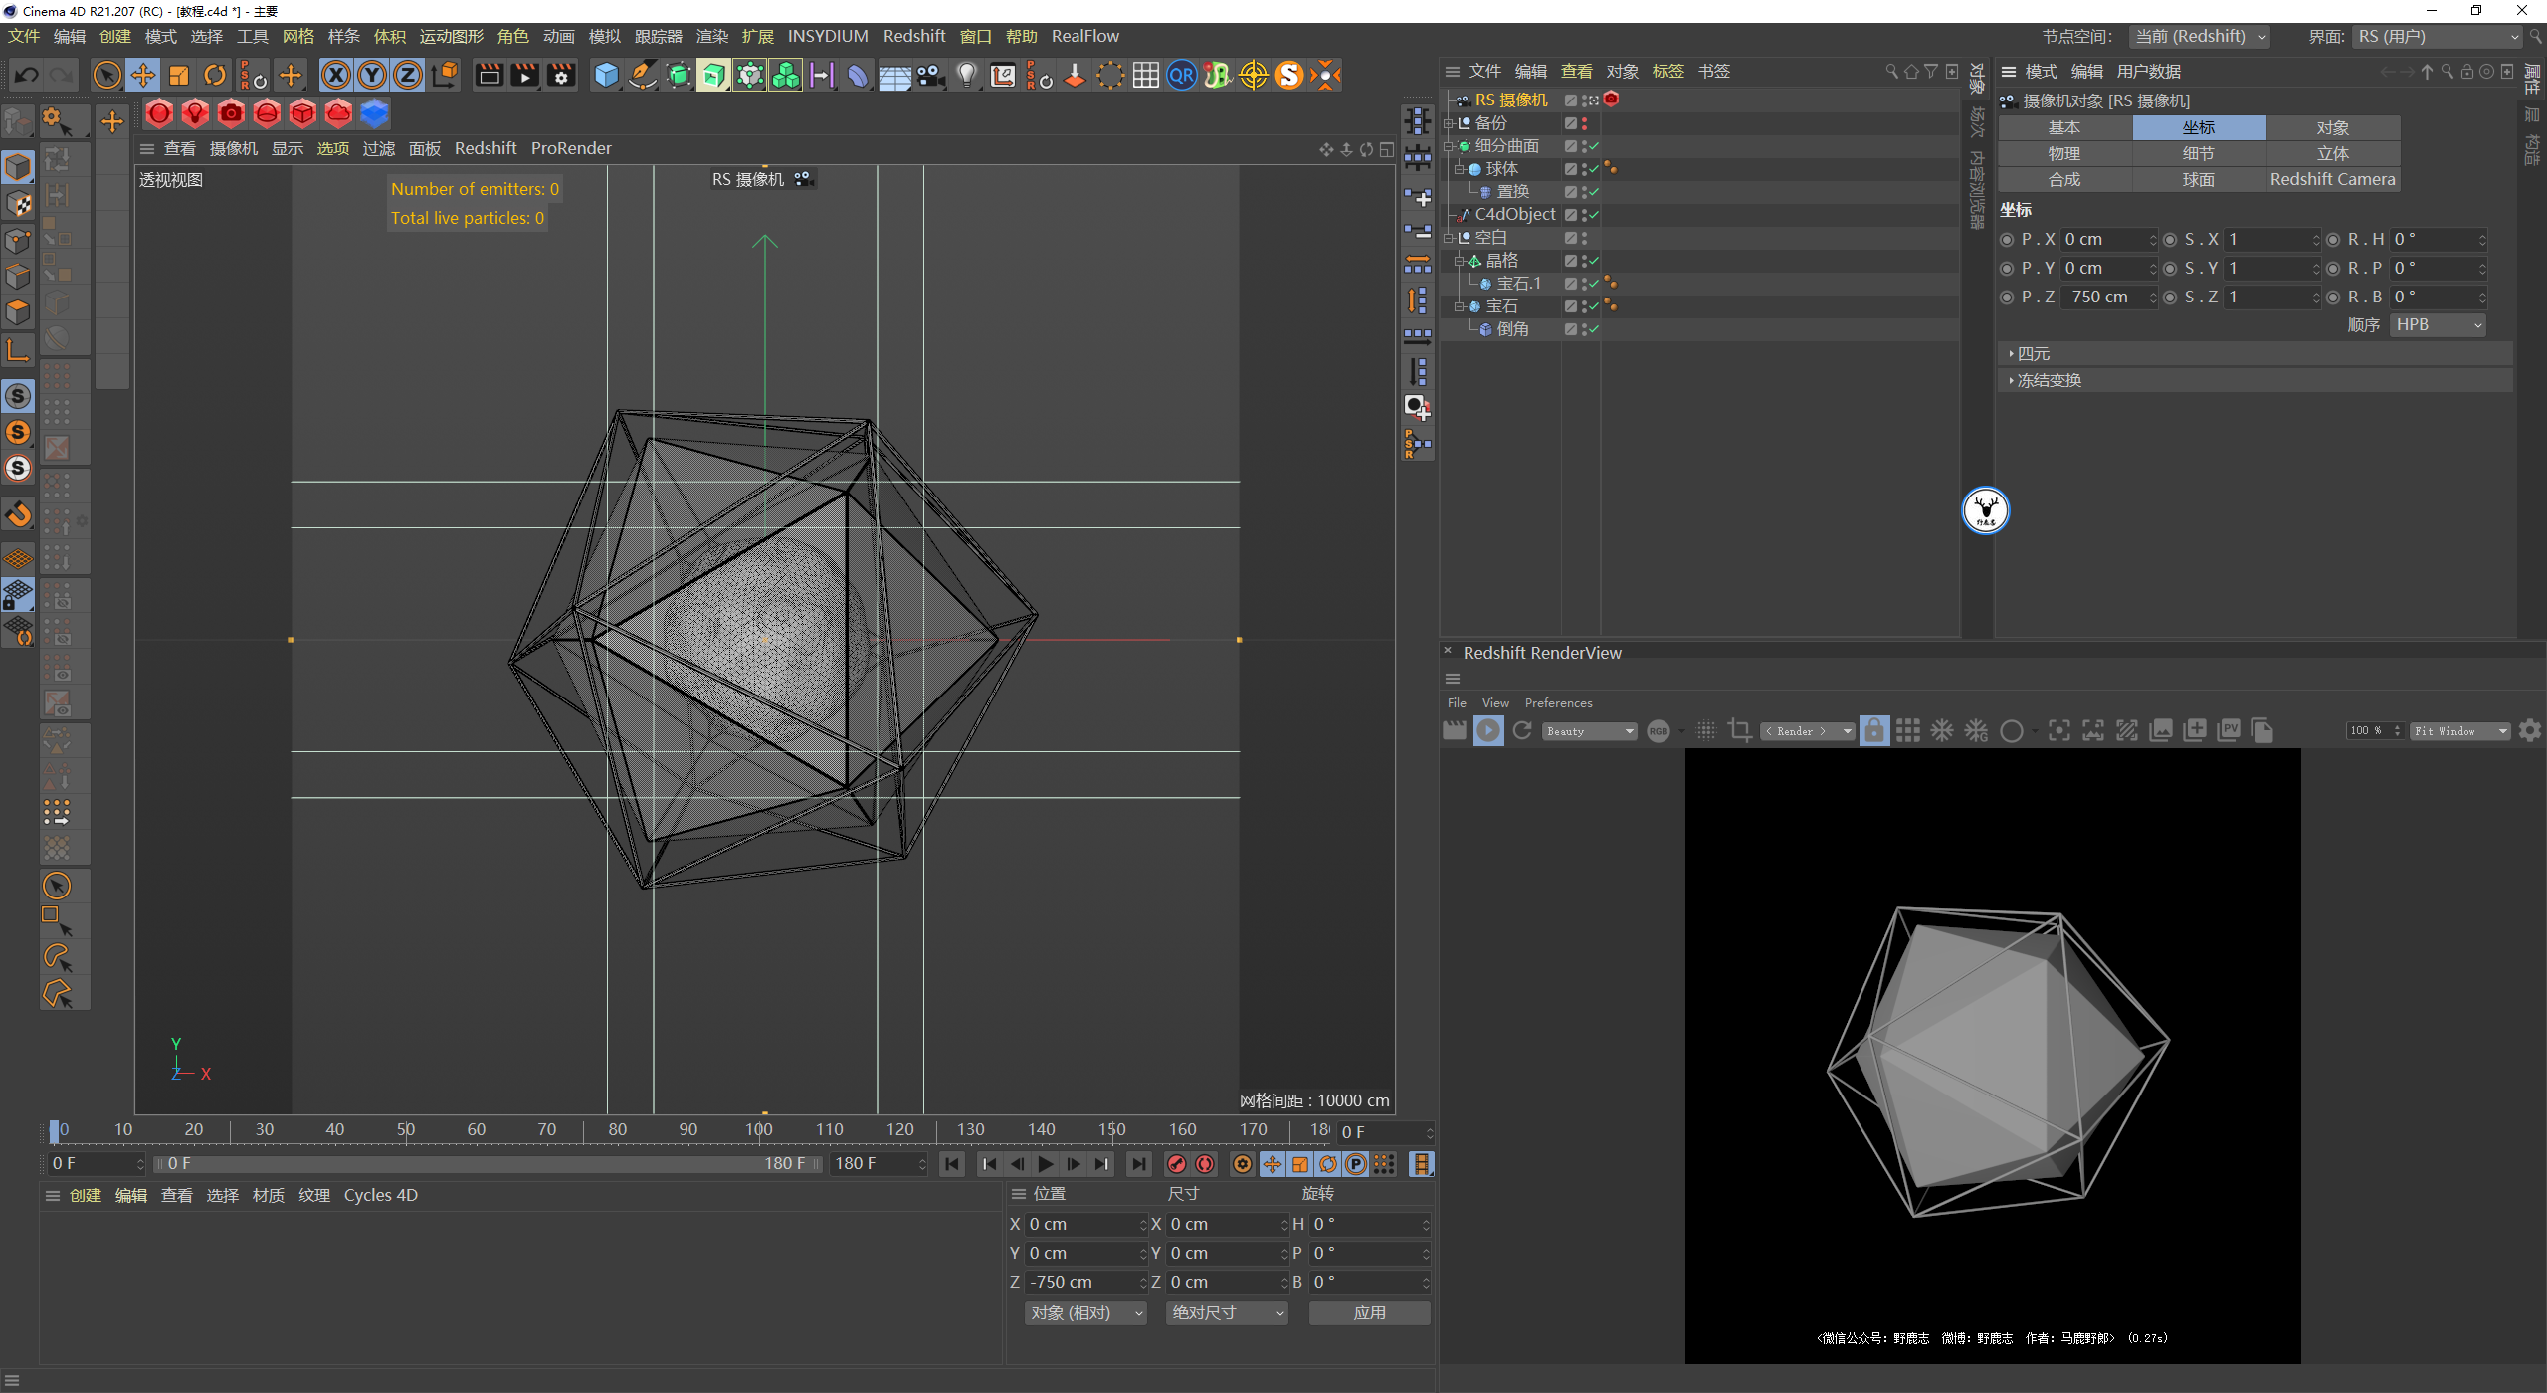
Task: Toggle the X axis lock
Action: coord(336,76)
